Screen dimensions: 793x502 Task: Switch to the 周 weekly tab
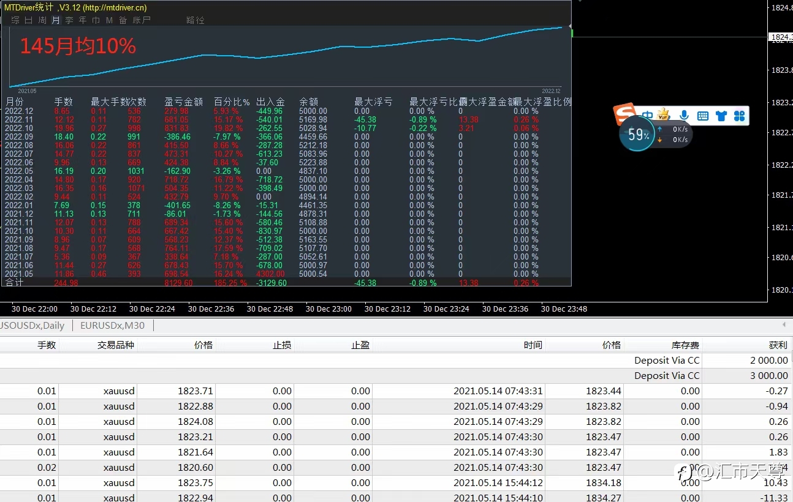point(42,20)
